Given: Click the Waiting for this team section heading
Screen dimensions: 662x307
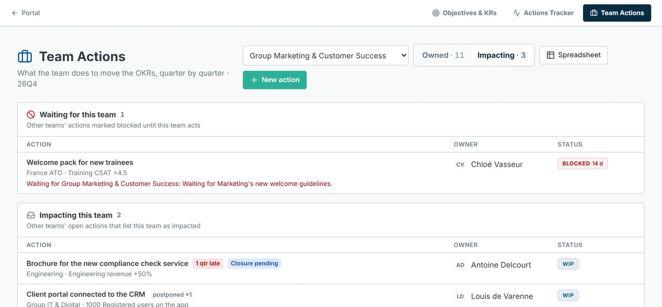Looking at the screenshot, I should pyautogui.click(x=77, y=115).
